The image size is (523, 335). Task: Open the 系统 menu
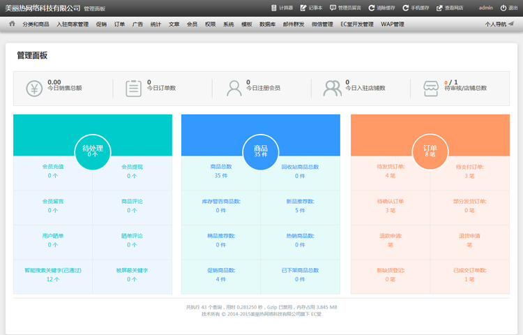coord(229,24)
